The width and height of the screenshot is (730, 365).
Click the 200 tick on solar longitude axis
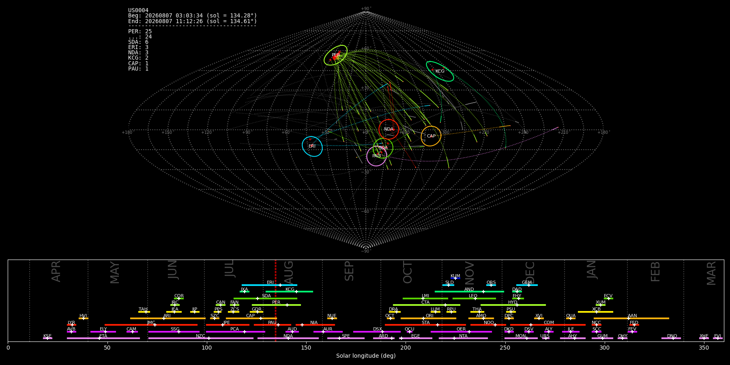point(406,348)
